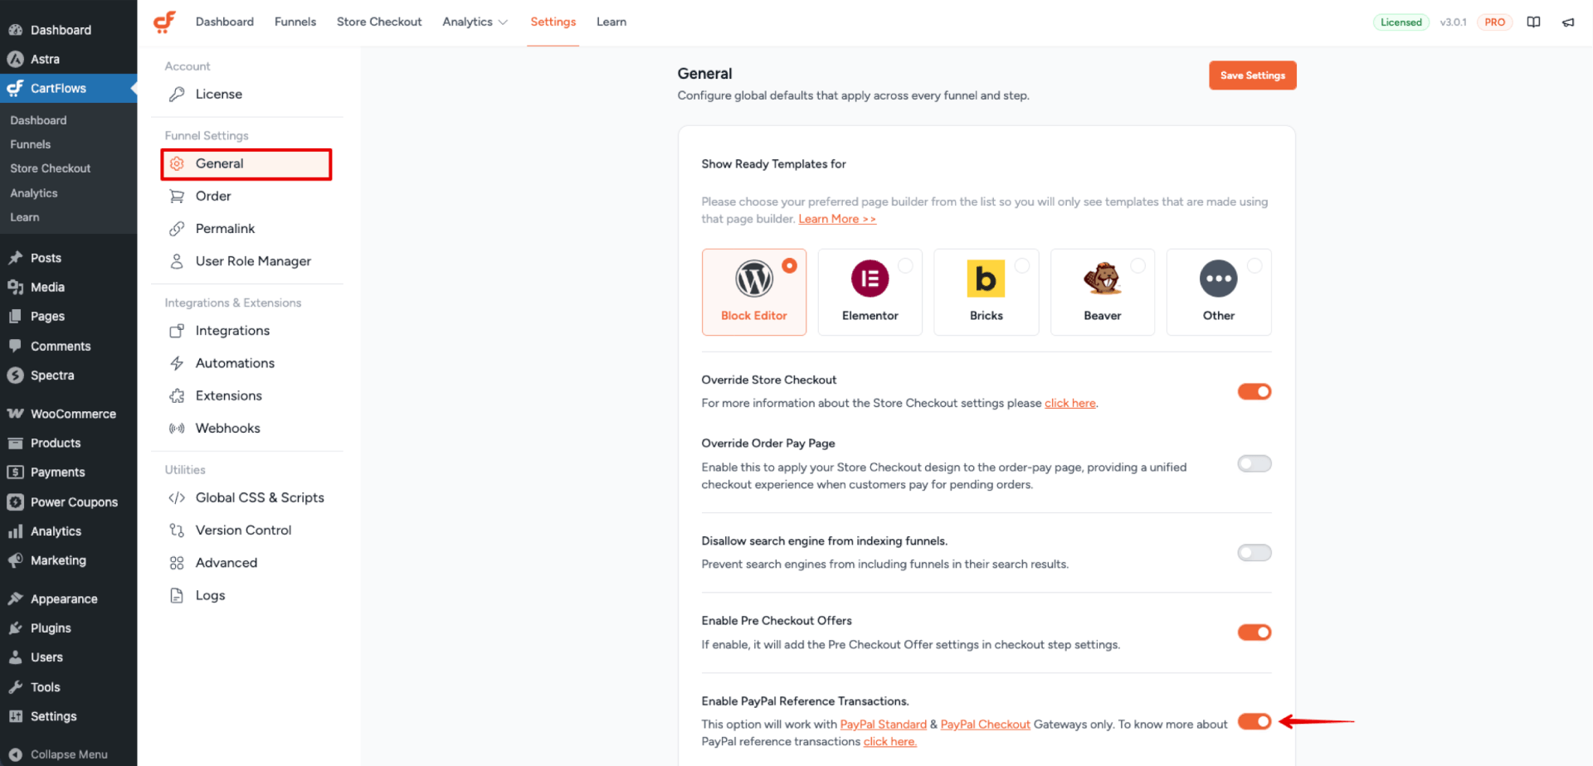
Task: Enable Override Order Pay Page toggle
Action: 1254,463
